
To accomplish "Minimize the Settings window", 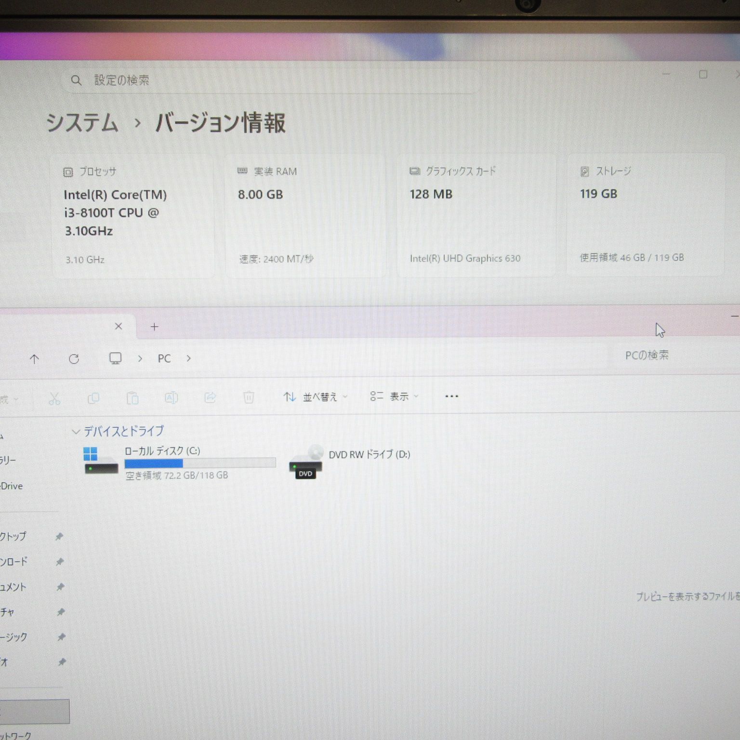I will (x=666, y=74).
